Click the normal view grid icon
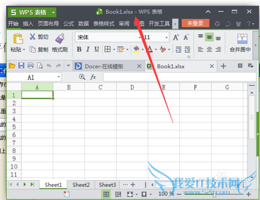The image size is (260, 200). [106, 194]
